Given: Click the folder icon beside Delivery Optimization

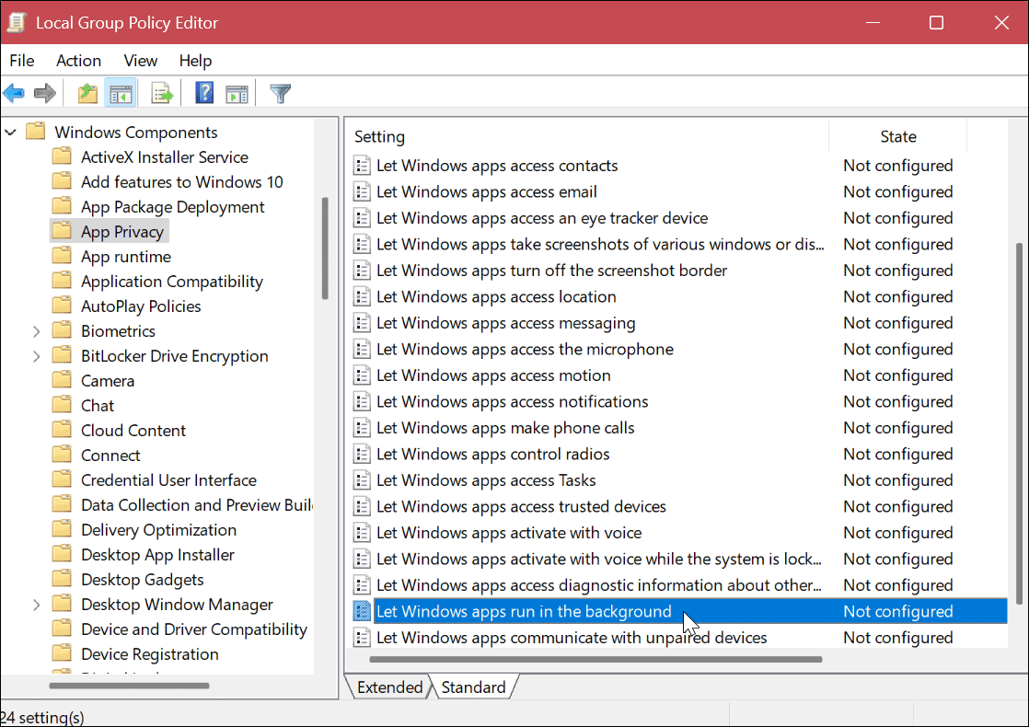Looking at the screenshot, I should tap(62, 529).
